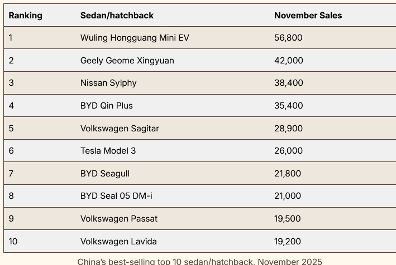
Task: Select the BYD Seagull cell
Action: tap(105, 174)
